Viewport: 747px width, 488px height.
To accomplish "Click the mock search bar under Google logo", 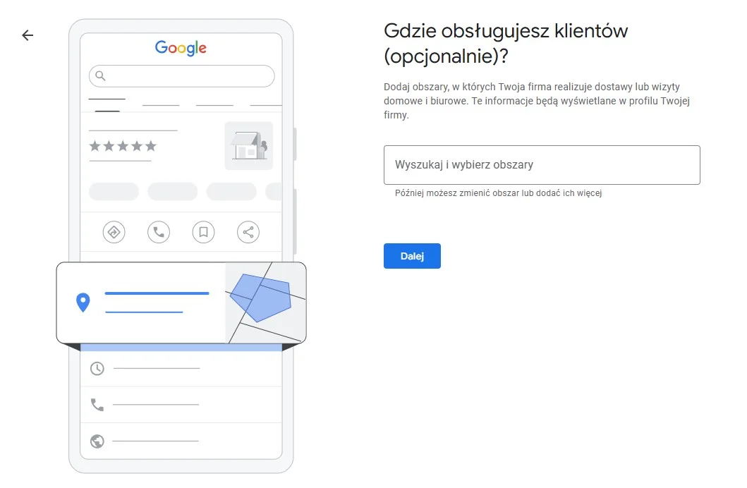I will point(181,75).
